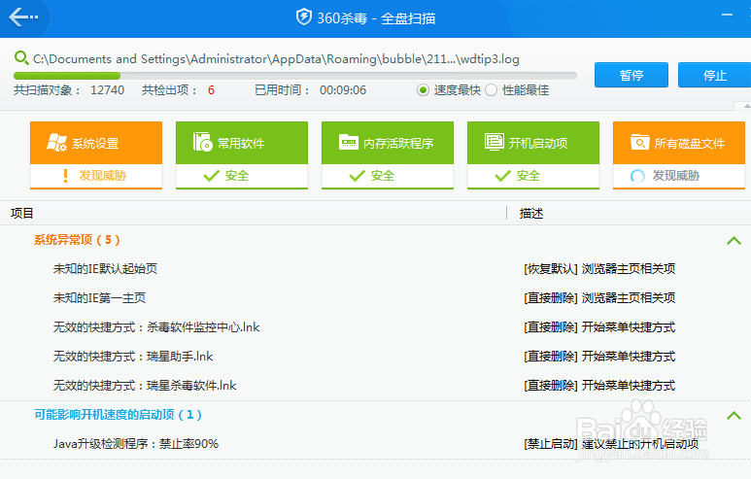Open the 内存活跃程序 category card

coord(388,155)
